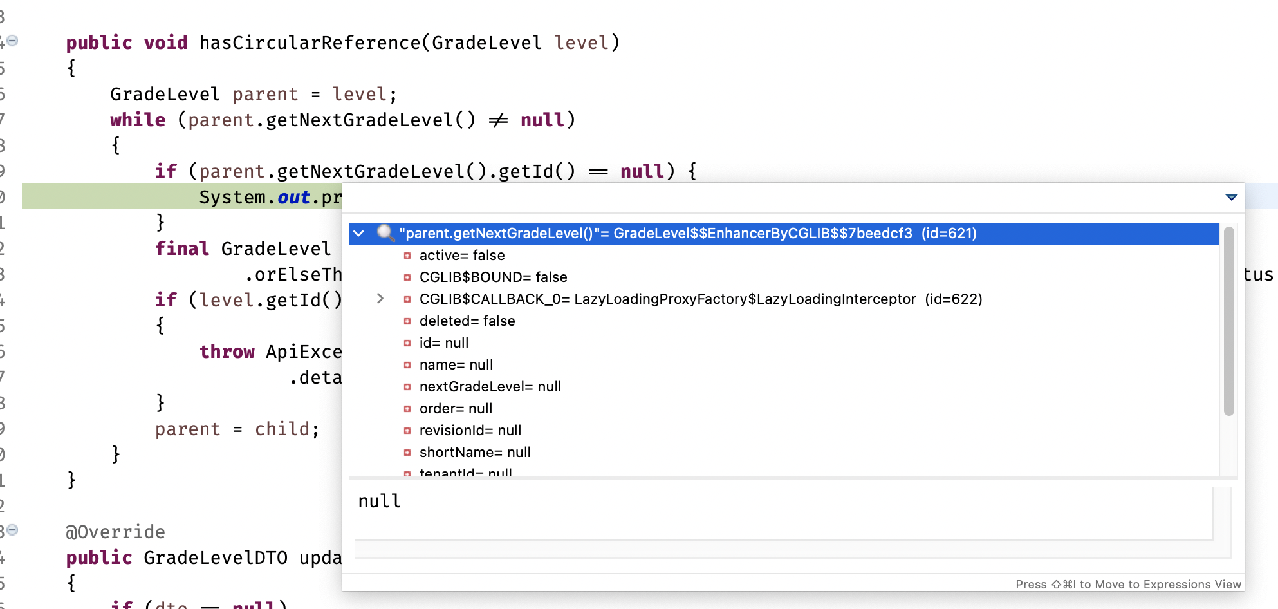
Task: Collapse the fold marker above @Override
Action: pos(12,529)
